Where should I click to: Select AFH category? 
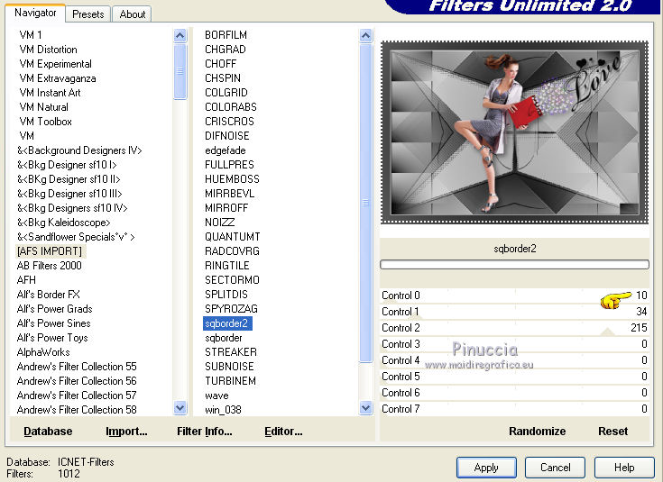[26, 279]
